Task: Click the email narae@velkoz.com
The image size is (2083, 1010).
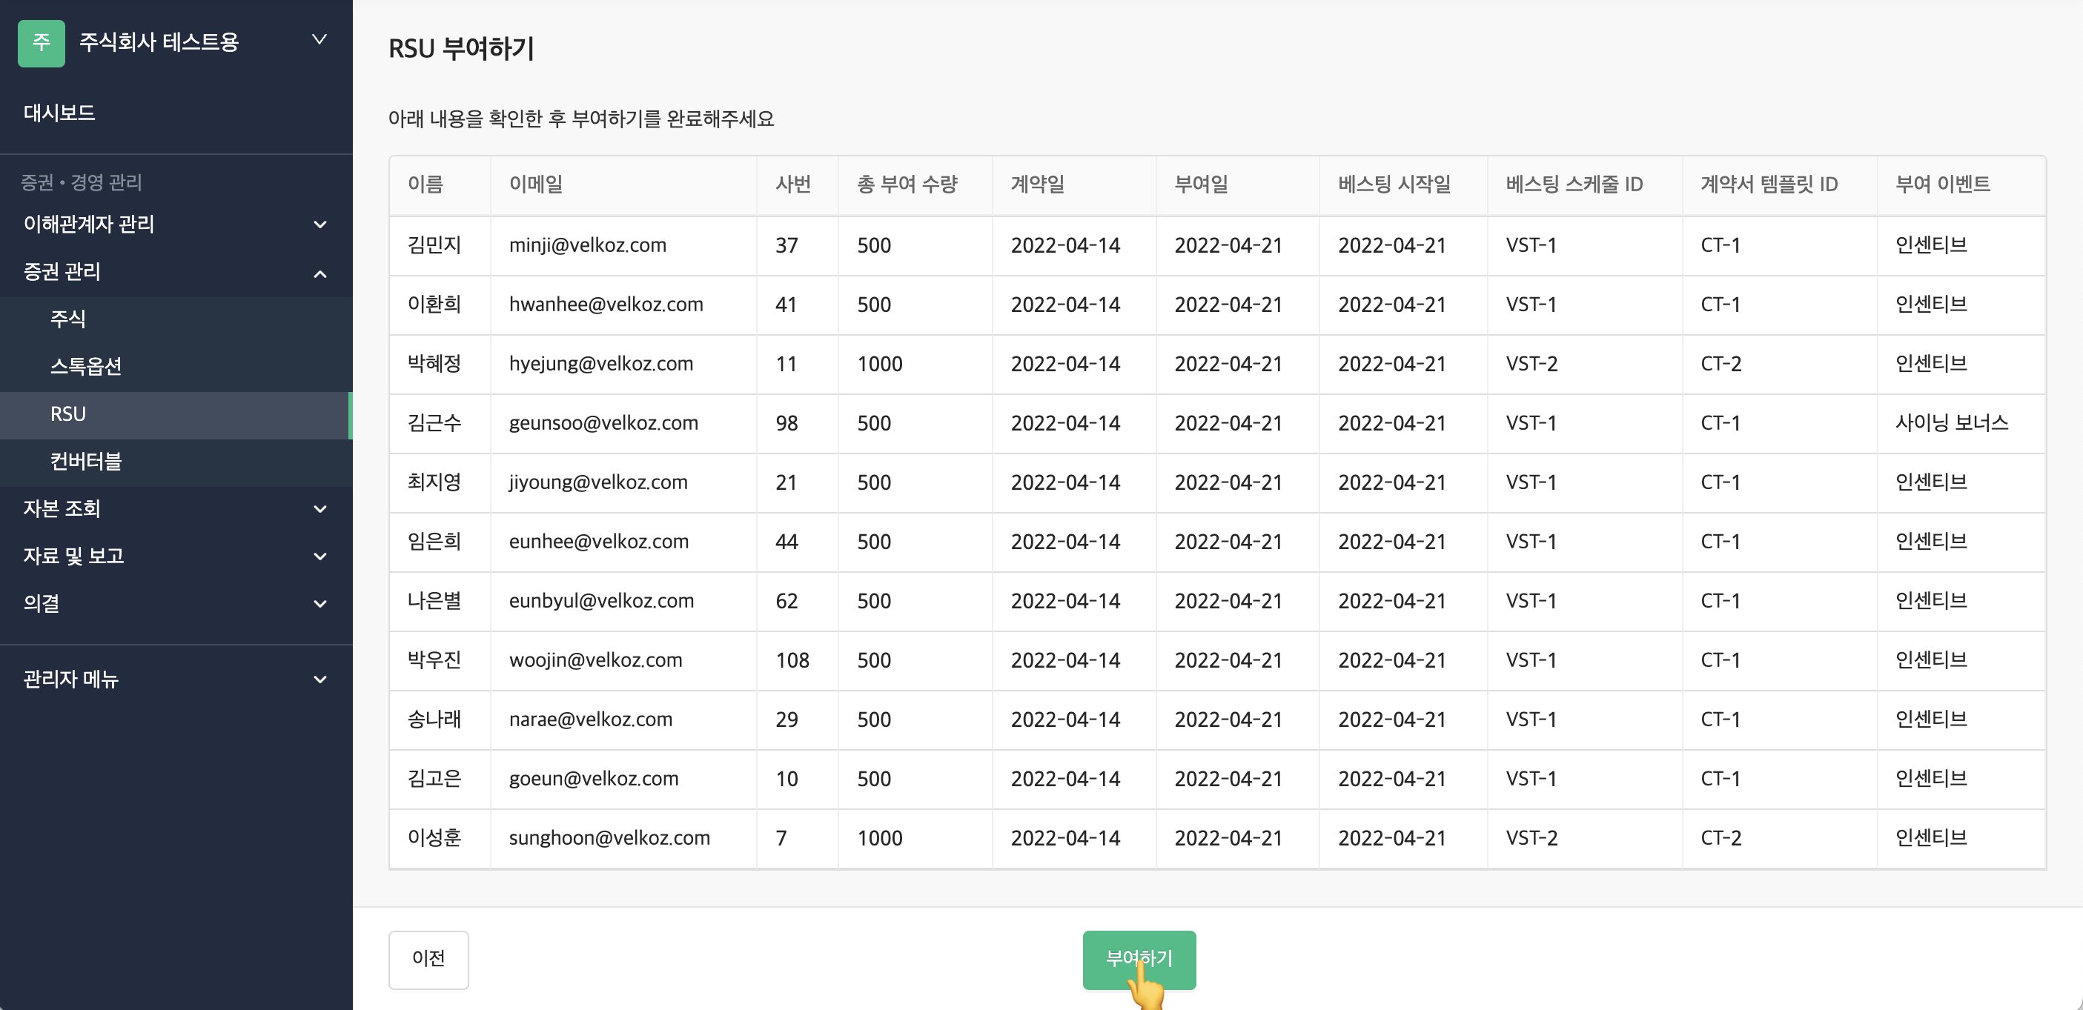Action: click(590, 720)
